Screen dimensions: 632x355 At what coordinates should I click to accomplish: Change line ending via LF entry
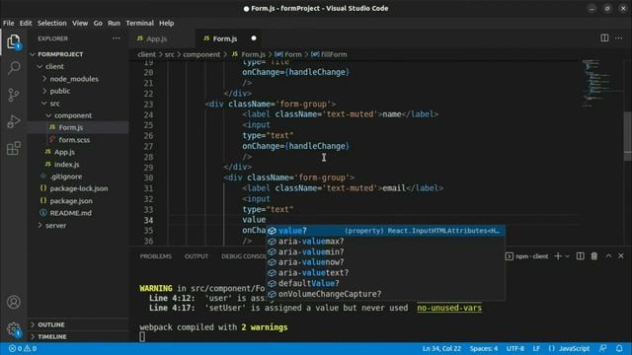click(x=536, y=348)
